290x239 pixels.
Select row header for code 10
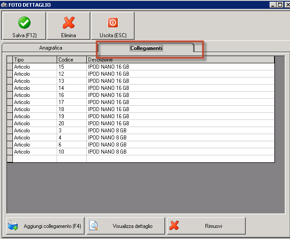tap(10, 152)
